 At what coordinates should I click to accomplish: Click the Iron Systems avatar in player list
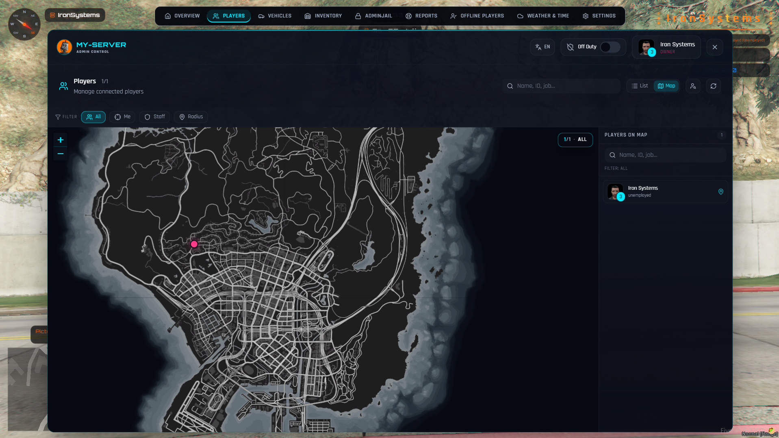click(x=615, y=192)
